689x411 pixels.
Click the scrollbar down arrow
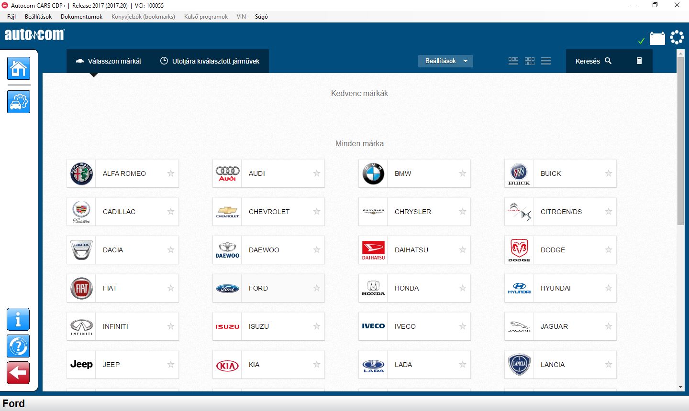tap(680, 388)
